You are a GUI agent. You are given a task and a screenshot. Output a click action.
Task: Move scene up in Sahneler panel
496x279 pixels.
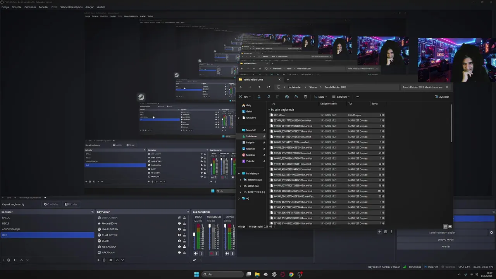click(21, 260)
